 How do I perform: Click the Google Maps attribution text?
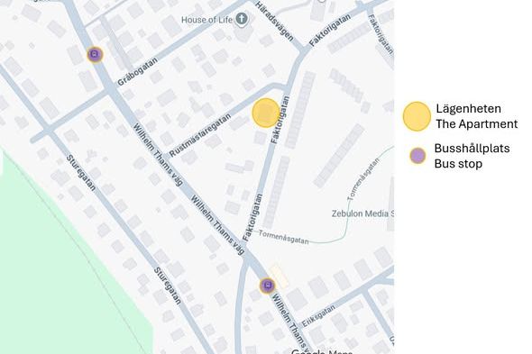(322, 351)
